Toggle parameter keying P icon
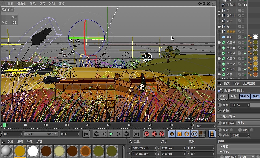 click(x=194, y=134)
